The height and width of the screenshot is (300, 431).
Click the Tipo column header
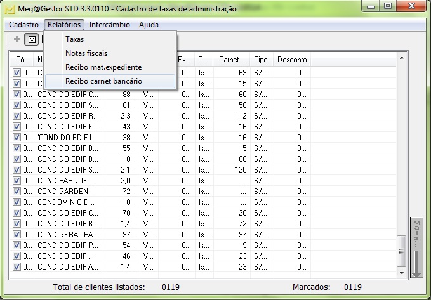[260, 60]
